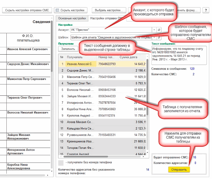Select recipient row 'Иванов Алексей С...'

point(102,64)
